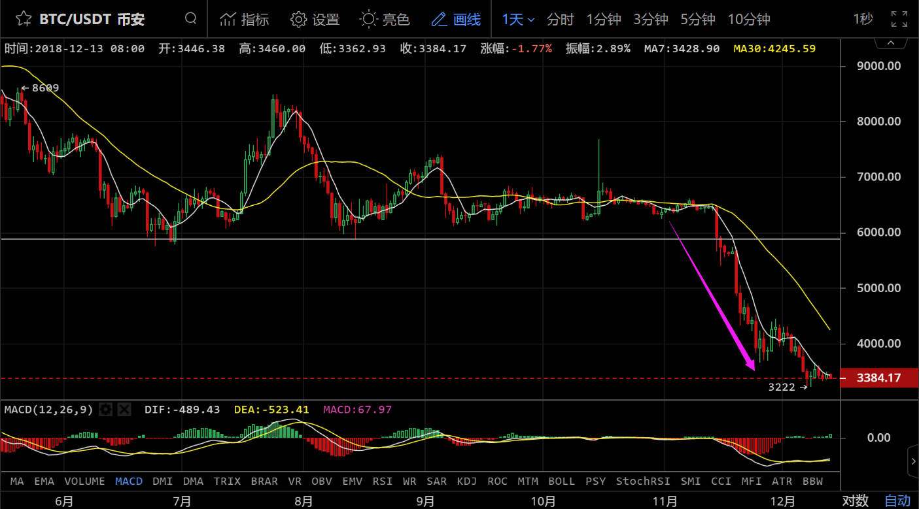919x509 pixels.
Task: Select the EMV indicator
Action: coord(353,482)
